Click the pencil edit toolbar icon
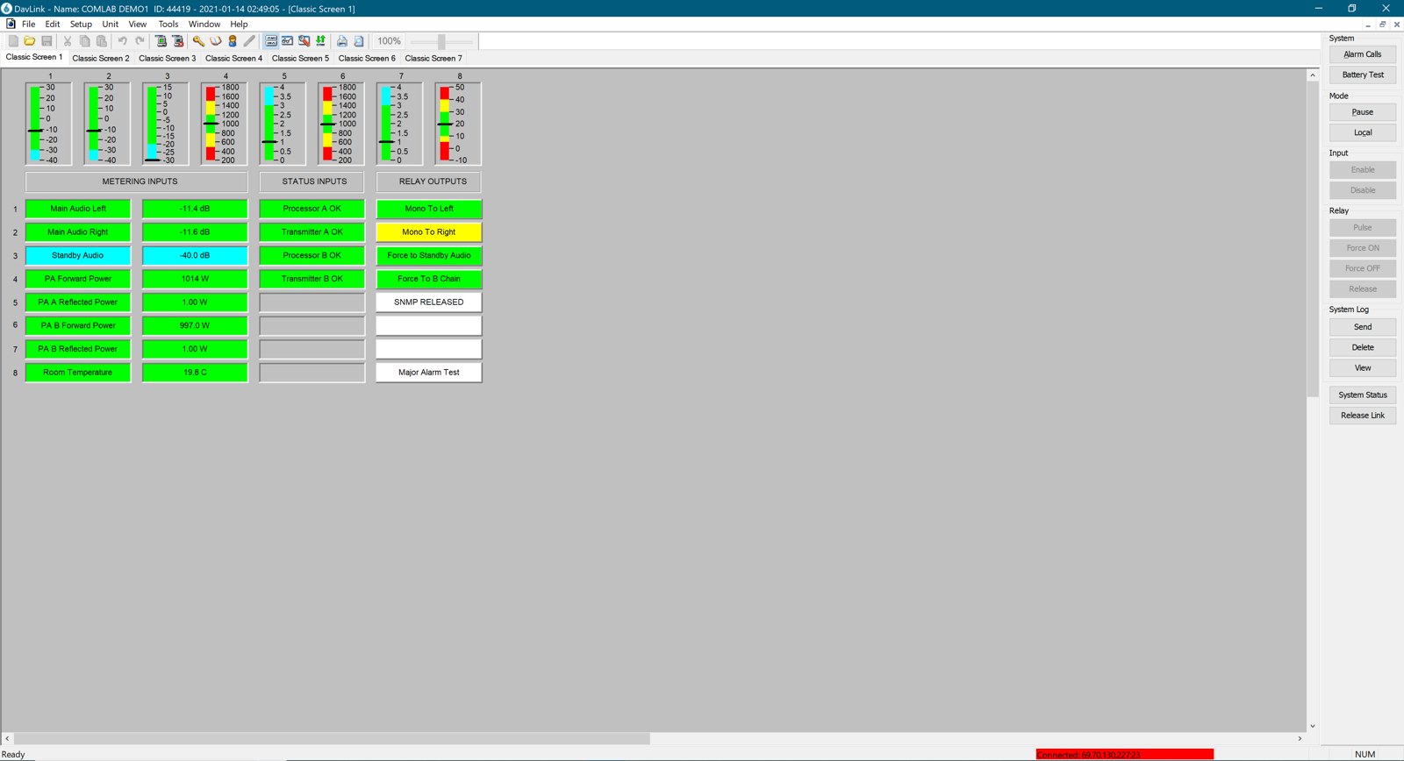The width and height of the screenshot is (1404, 761). 249,41
